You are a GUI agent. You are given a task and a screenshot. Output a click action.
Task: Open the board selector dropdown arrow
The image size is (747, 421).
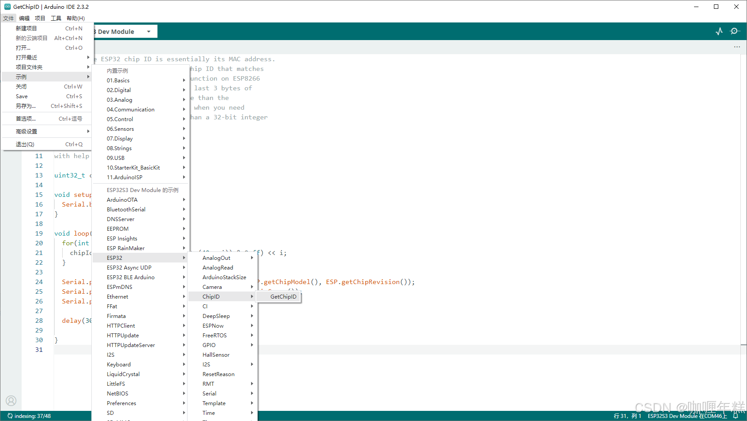point(149,32)
